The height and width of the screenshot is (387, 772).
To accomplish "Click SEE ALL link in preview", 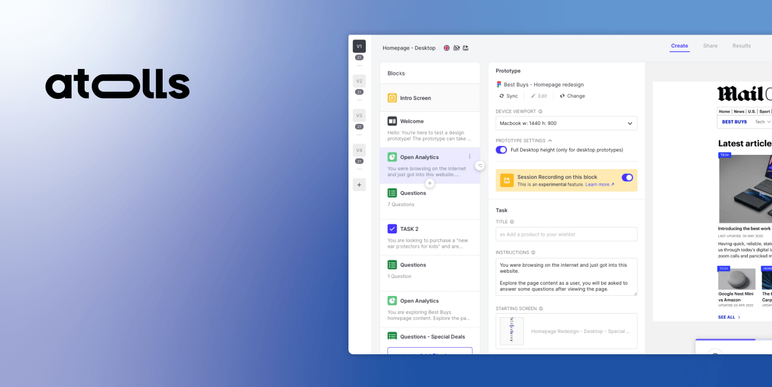I will 729,317.
